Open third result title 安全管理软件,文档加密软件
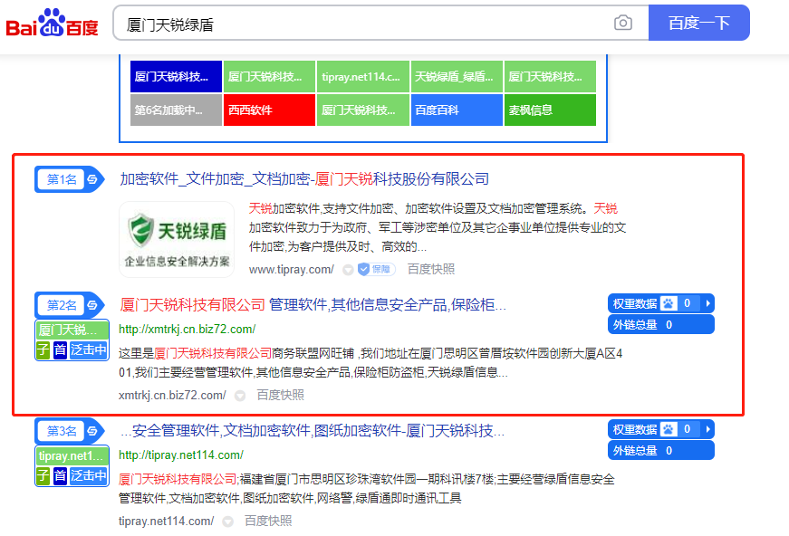This screenshot has width=789, height=536. pyautogui.click(x=312, y=430)
